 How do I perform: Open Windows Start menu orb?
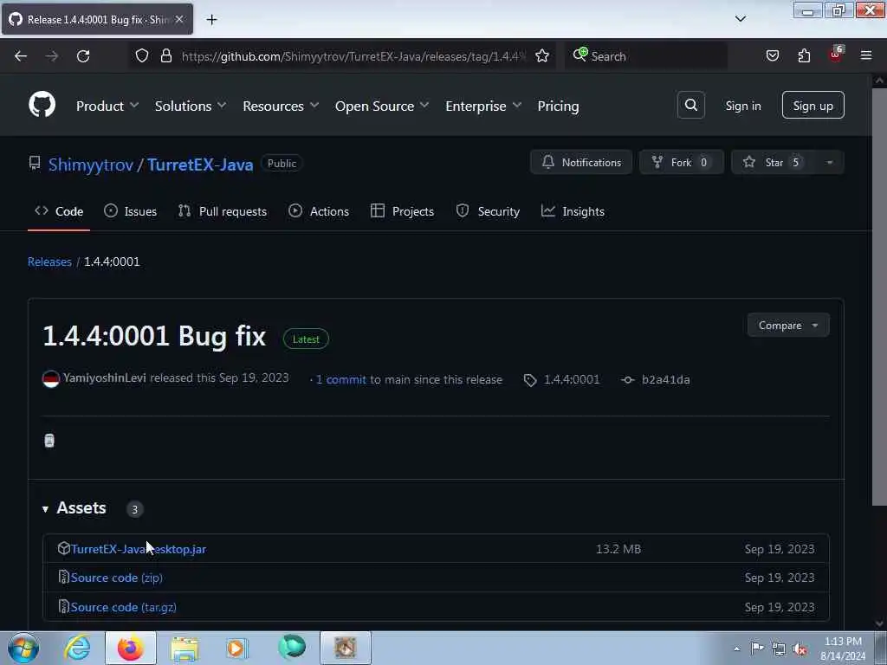pos(23,648)
